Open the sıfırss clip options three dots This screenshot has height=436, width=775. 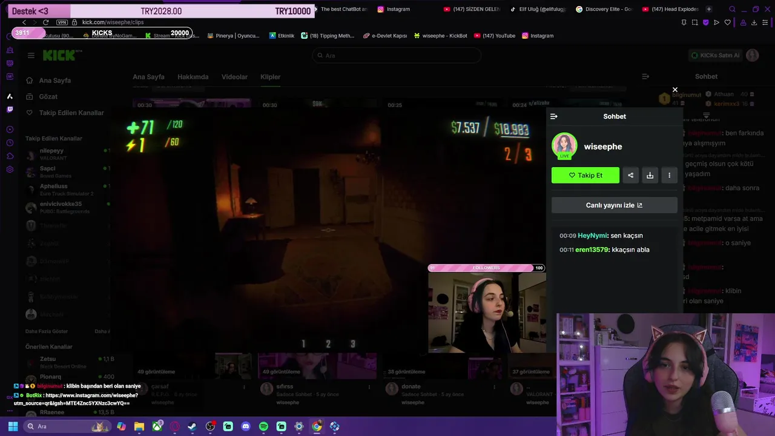369,386
